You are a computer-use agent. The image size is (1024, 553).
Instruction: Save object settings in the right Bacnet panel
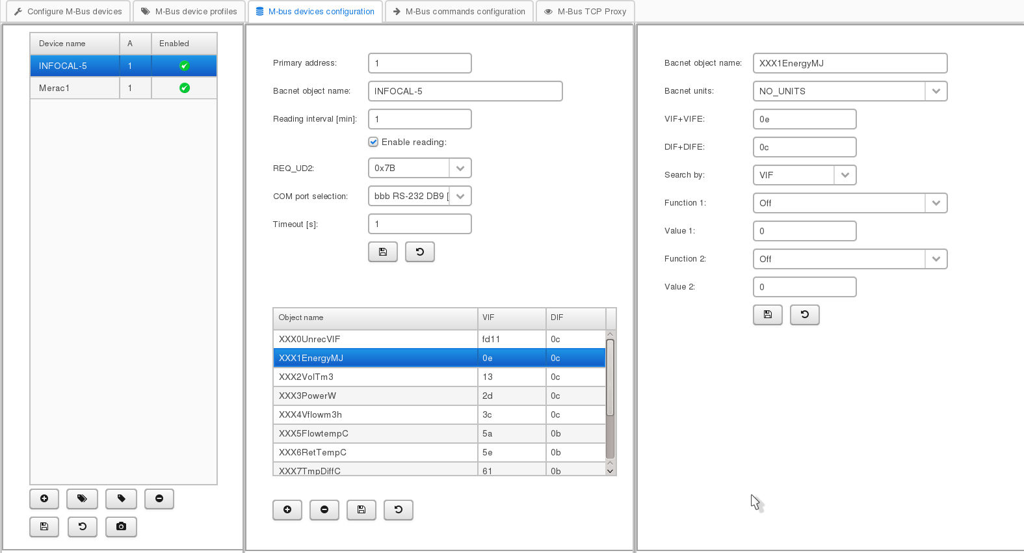coord(767,315)
